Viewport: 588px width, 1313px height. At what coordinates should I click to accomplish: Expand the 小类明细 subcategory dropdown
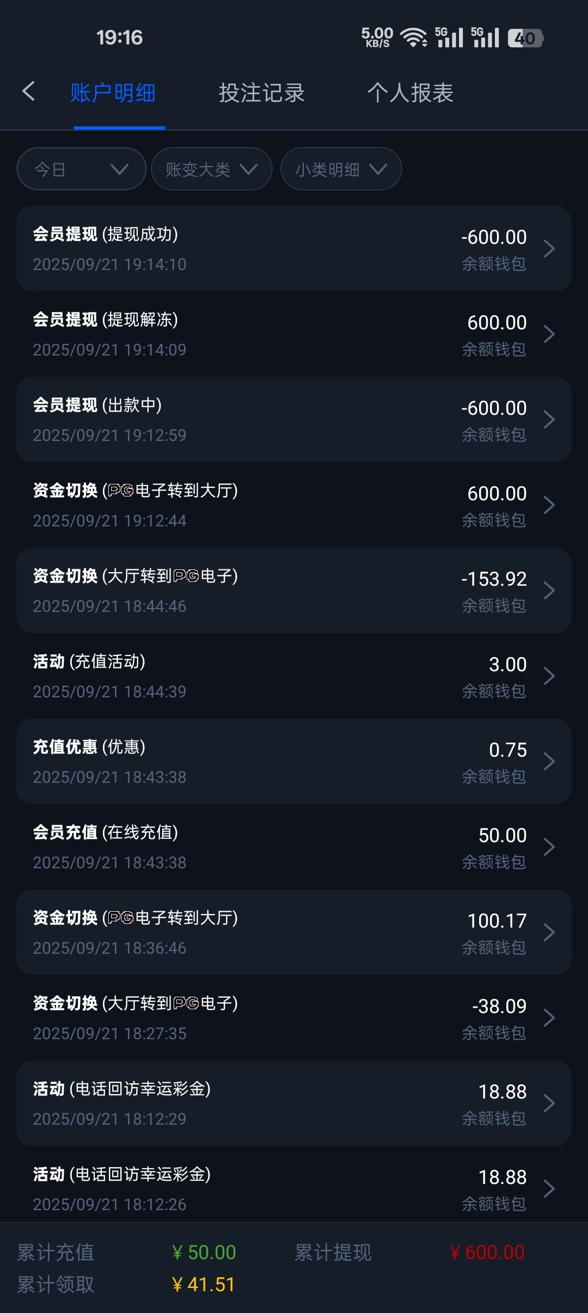tap(341, 169)
